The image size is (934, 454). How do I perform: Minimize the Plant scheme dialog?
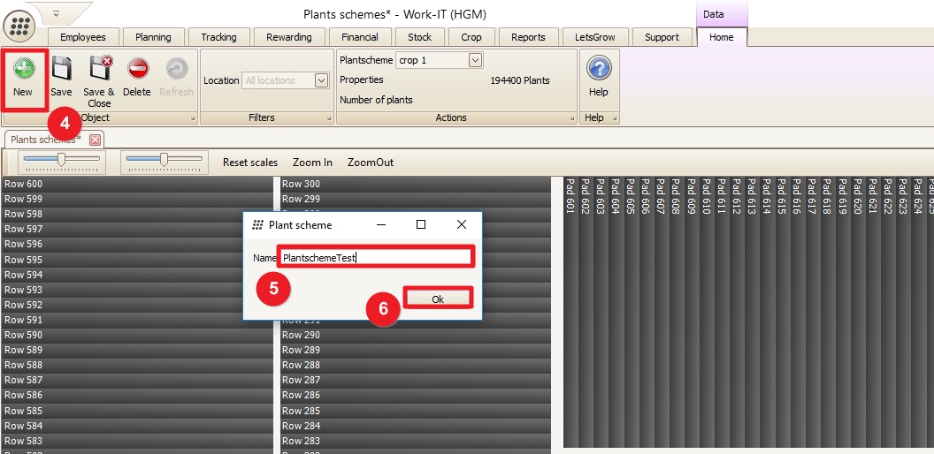381,225
